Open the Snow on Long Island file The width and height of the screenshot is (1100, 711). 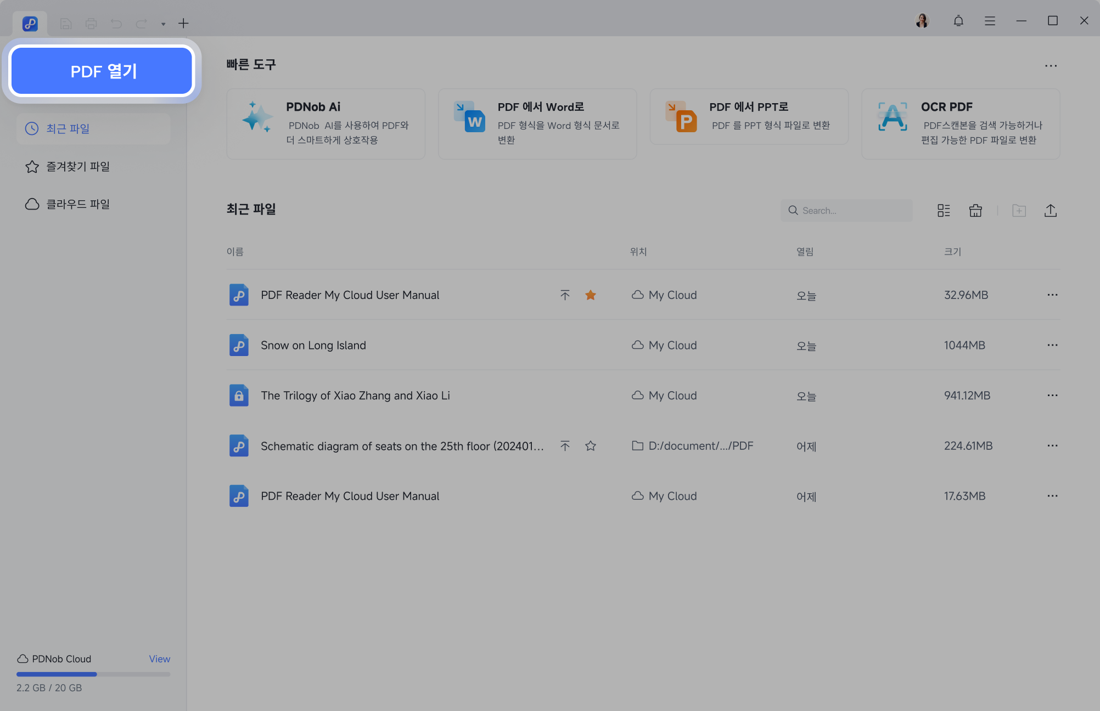click(x=313, y=346)
